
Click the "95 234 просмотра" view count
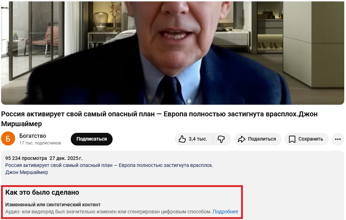26,158
